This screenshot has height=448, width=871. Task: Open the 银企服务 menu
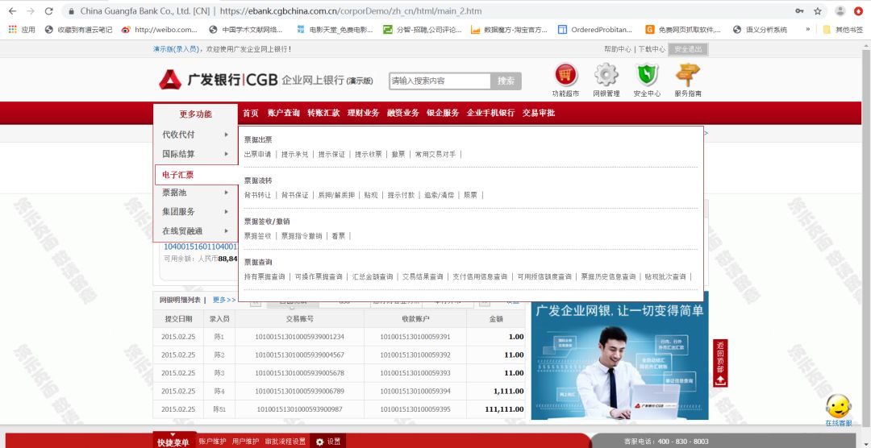443,113
